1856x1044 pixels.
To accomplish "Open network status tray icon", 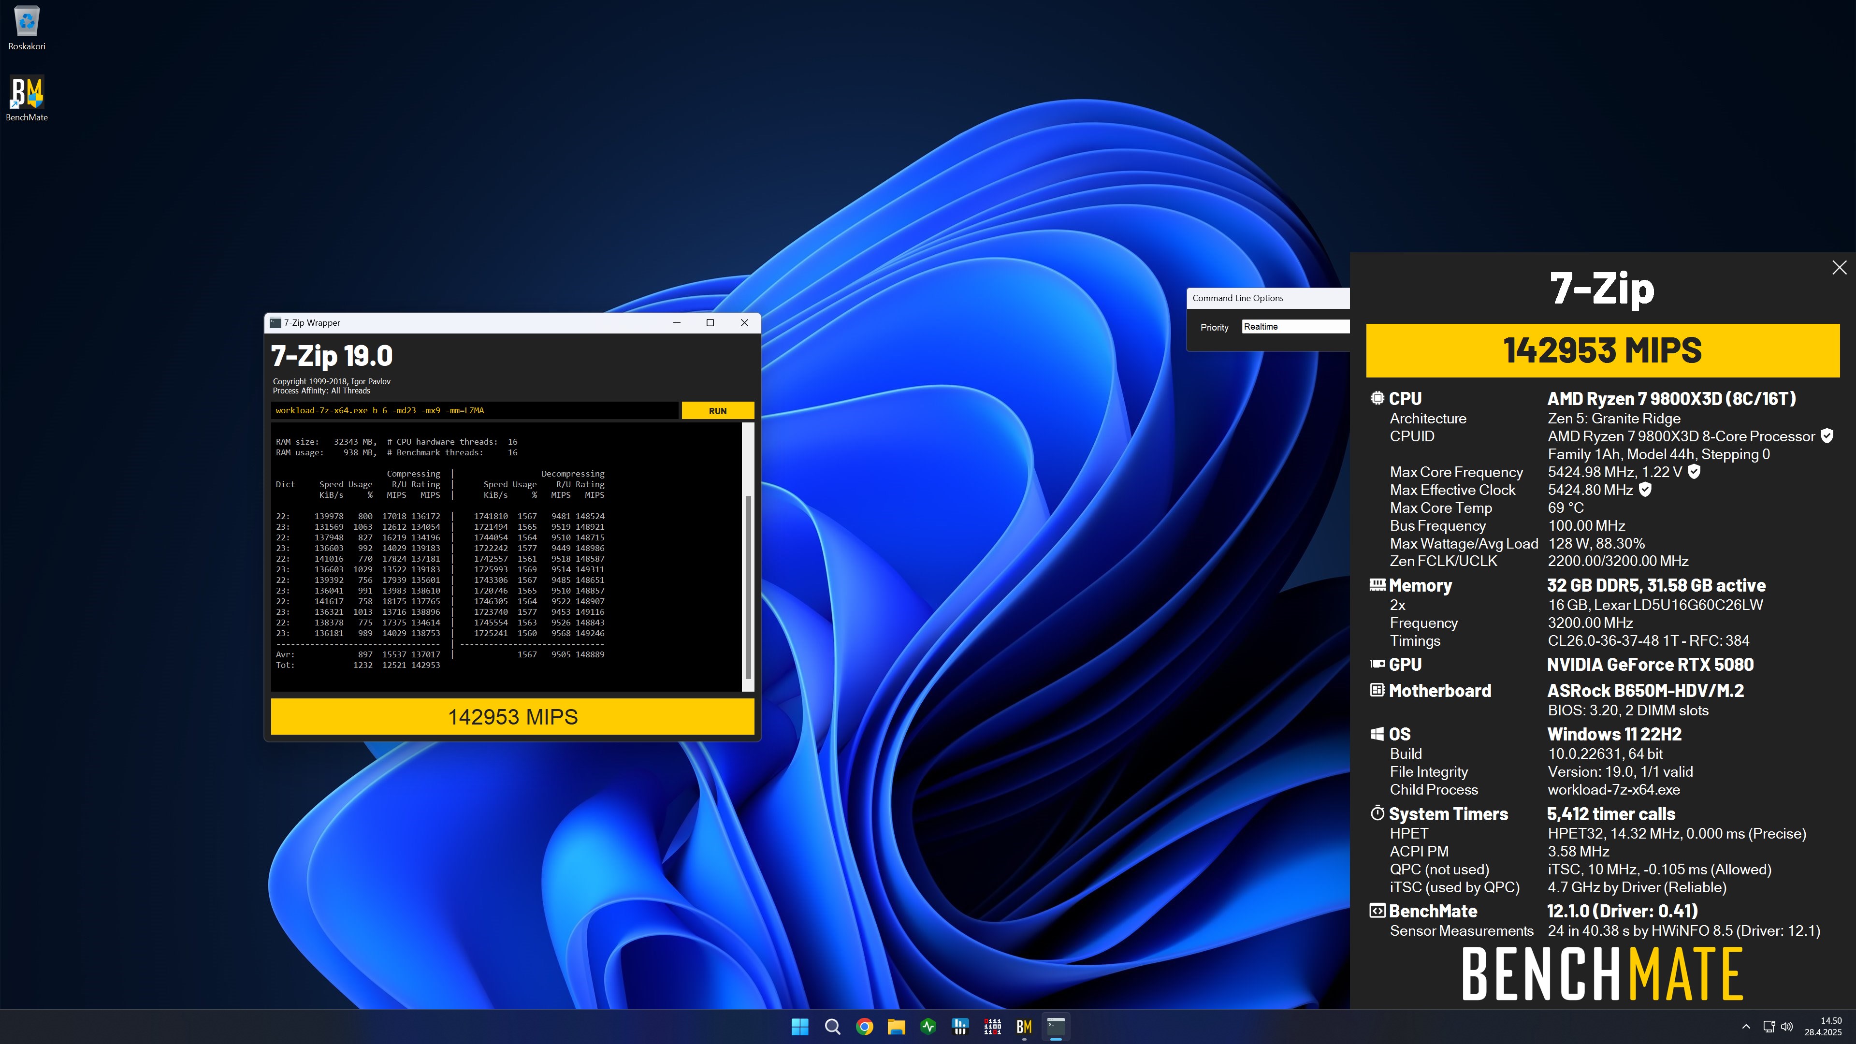I will point(1769,1027).
